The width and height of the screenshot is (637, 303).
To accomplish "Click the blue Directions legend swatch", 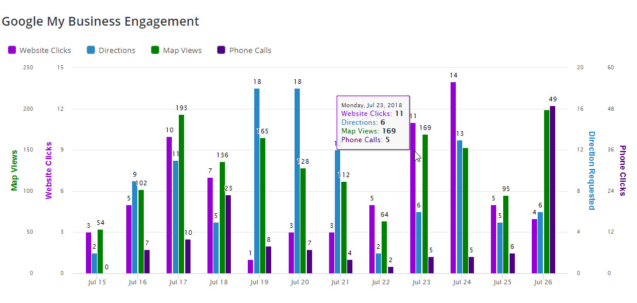I will [x=91, y=50].
